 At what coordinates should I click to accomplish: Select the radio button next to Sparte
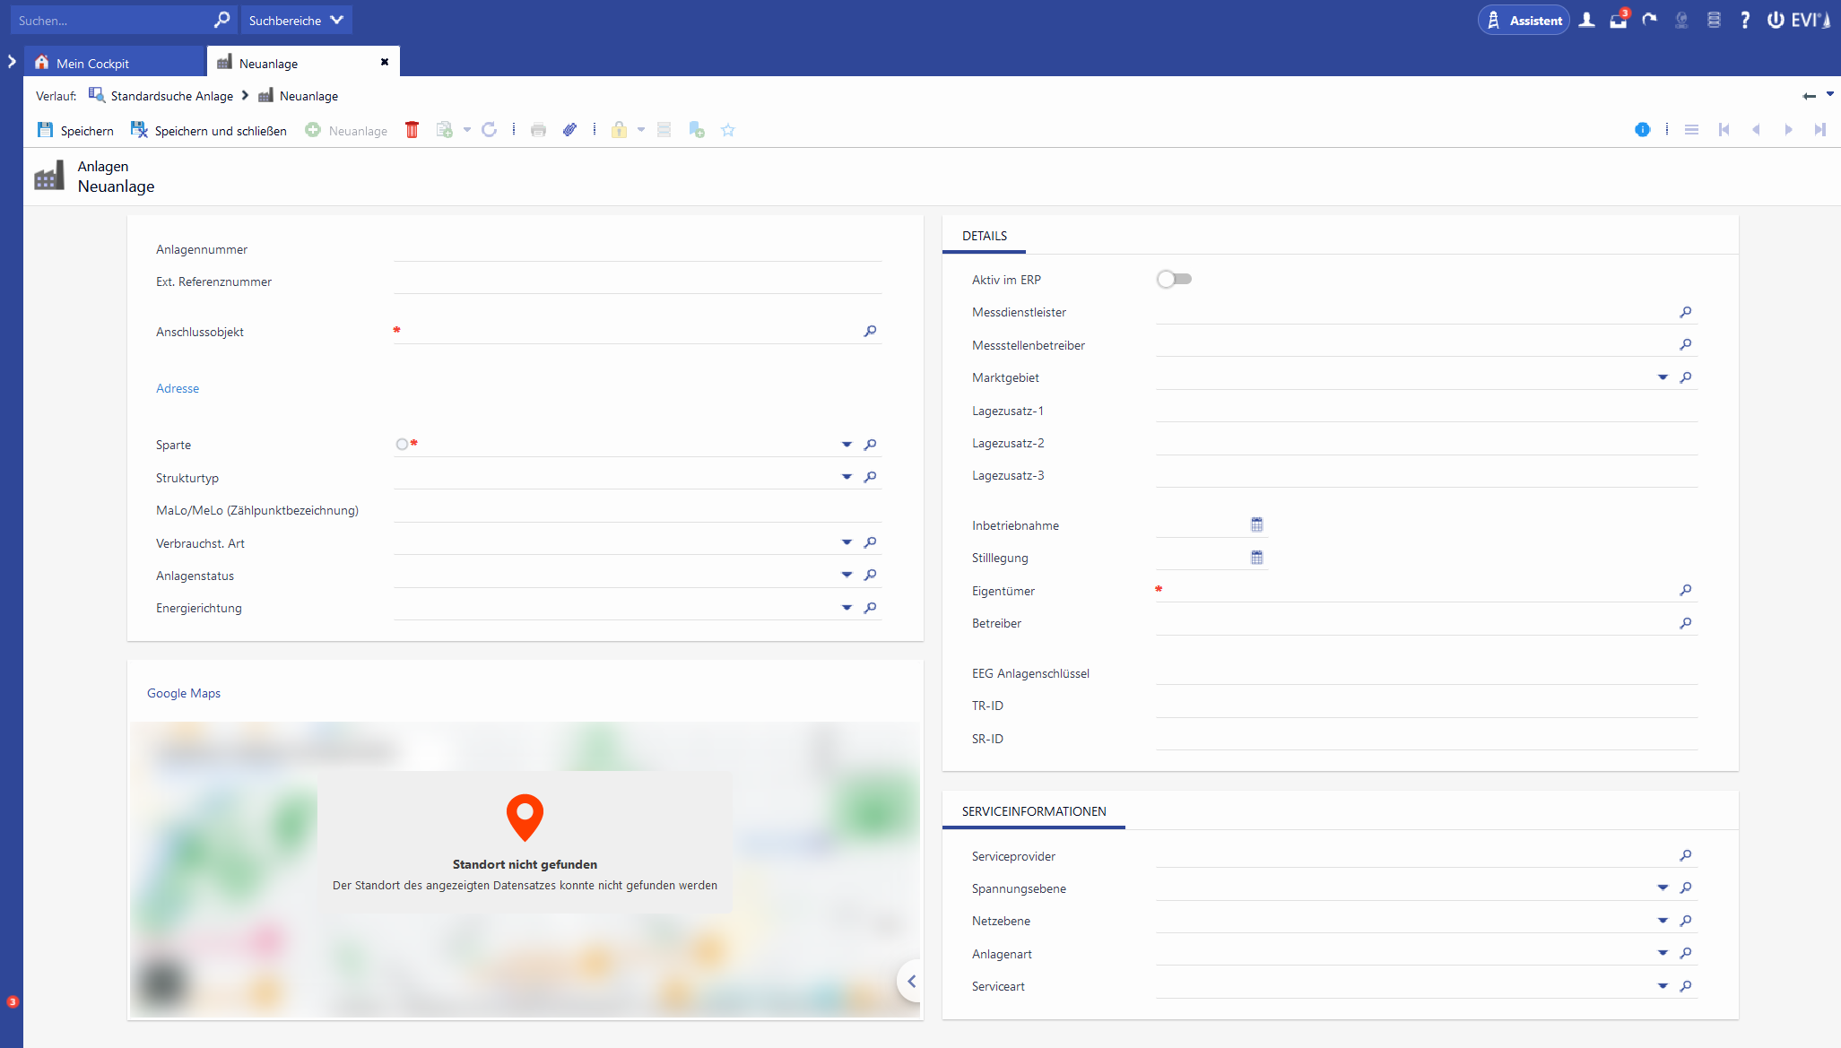pos(402,445)
